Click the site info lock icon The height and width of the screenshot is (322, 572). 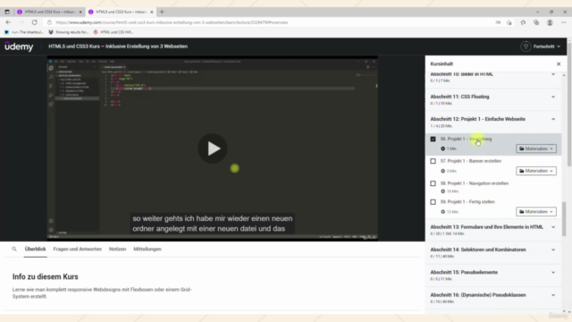(50, 22)
